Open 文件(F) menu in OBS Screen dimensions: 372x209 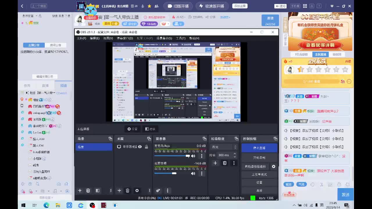click(x=81, y=38)
